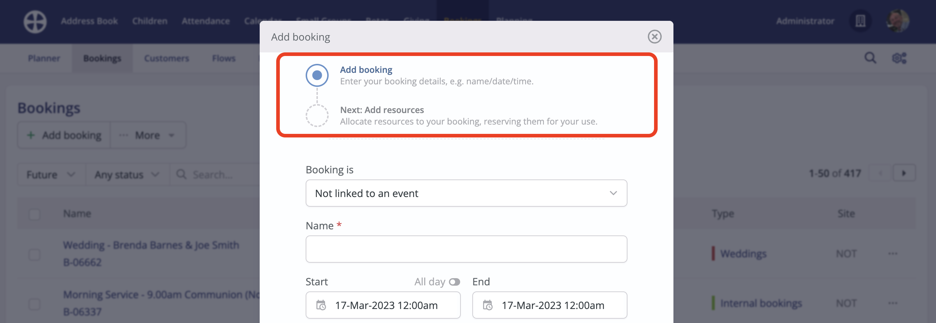Expand the Any status dropdown
936x323 pixels.
126,174
